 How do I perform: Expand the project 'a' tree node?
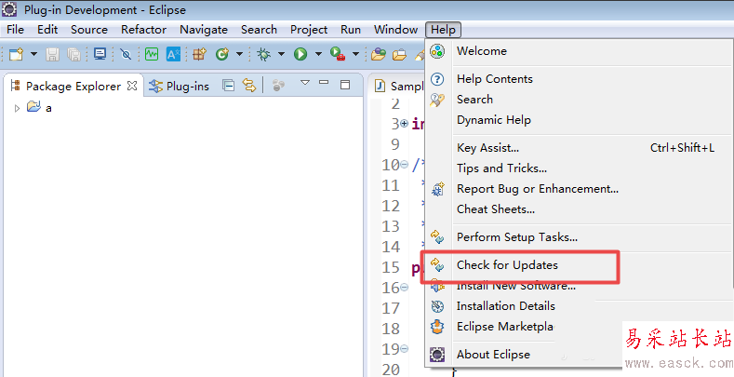click(18, 108)
